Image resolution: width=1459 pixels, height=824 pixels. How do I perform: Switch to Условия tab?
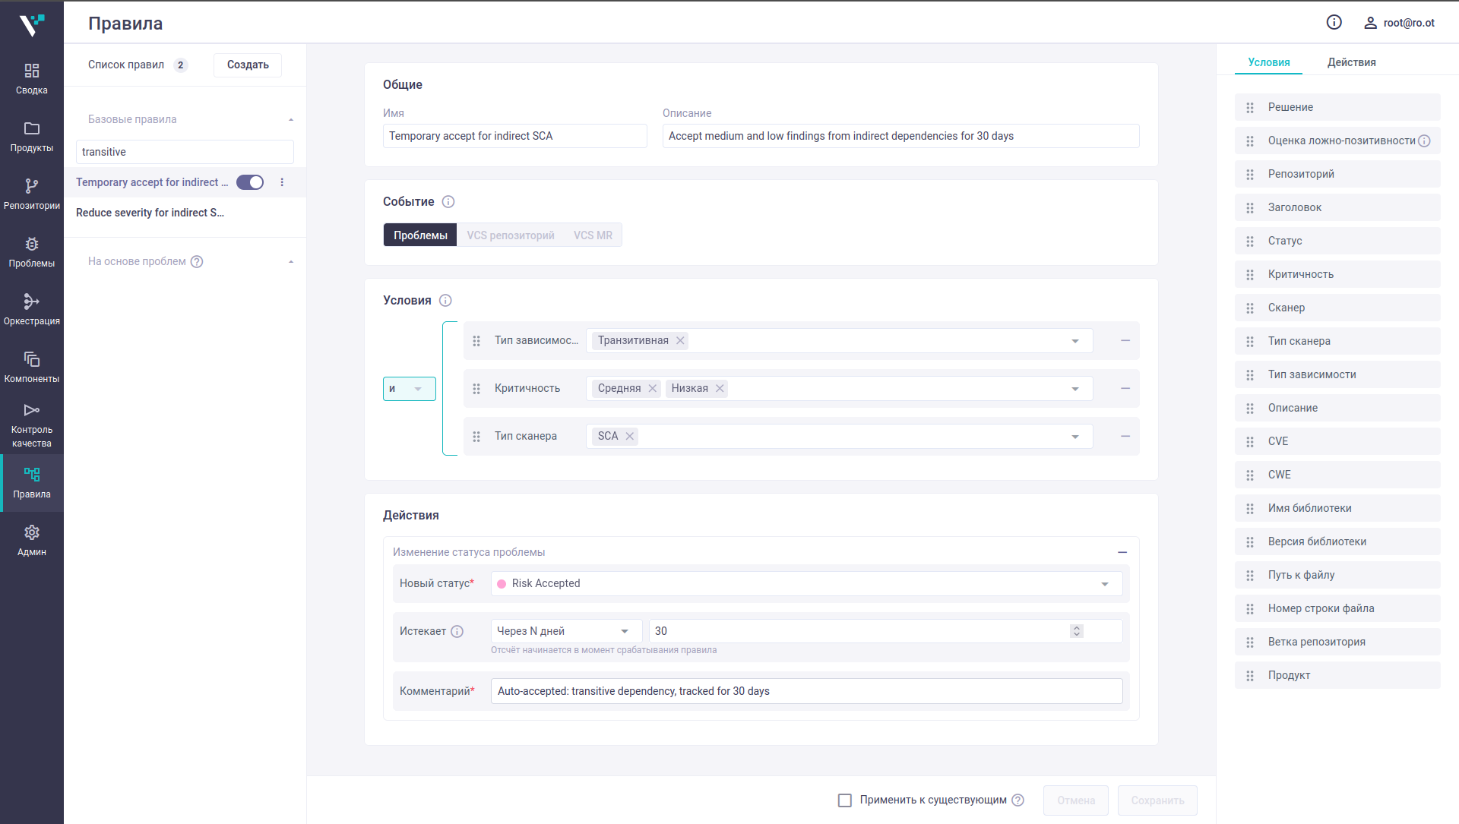point(1269,62)
